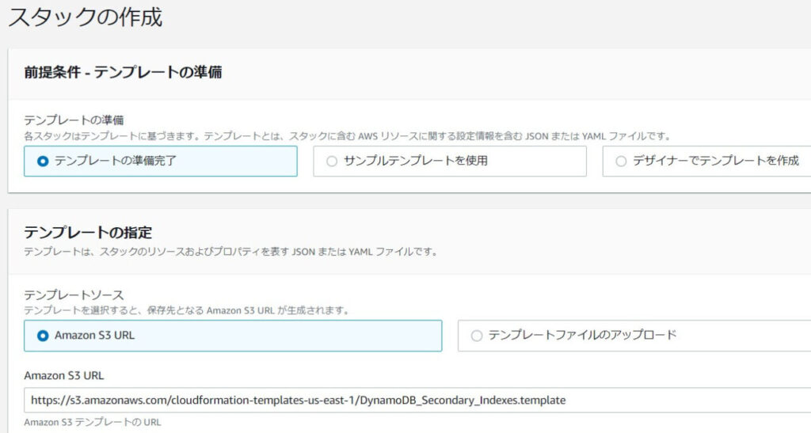Click the description mentioning AWS リソース and JSON

(x=348, y=136)
